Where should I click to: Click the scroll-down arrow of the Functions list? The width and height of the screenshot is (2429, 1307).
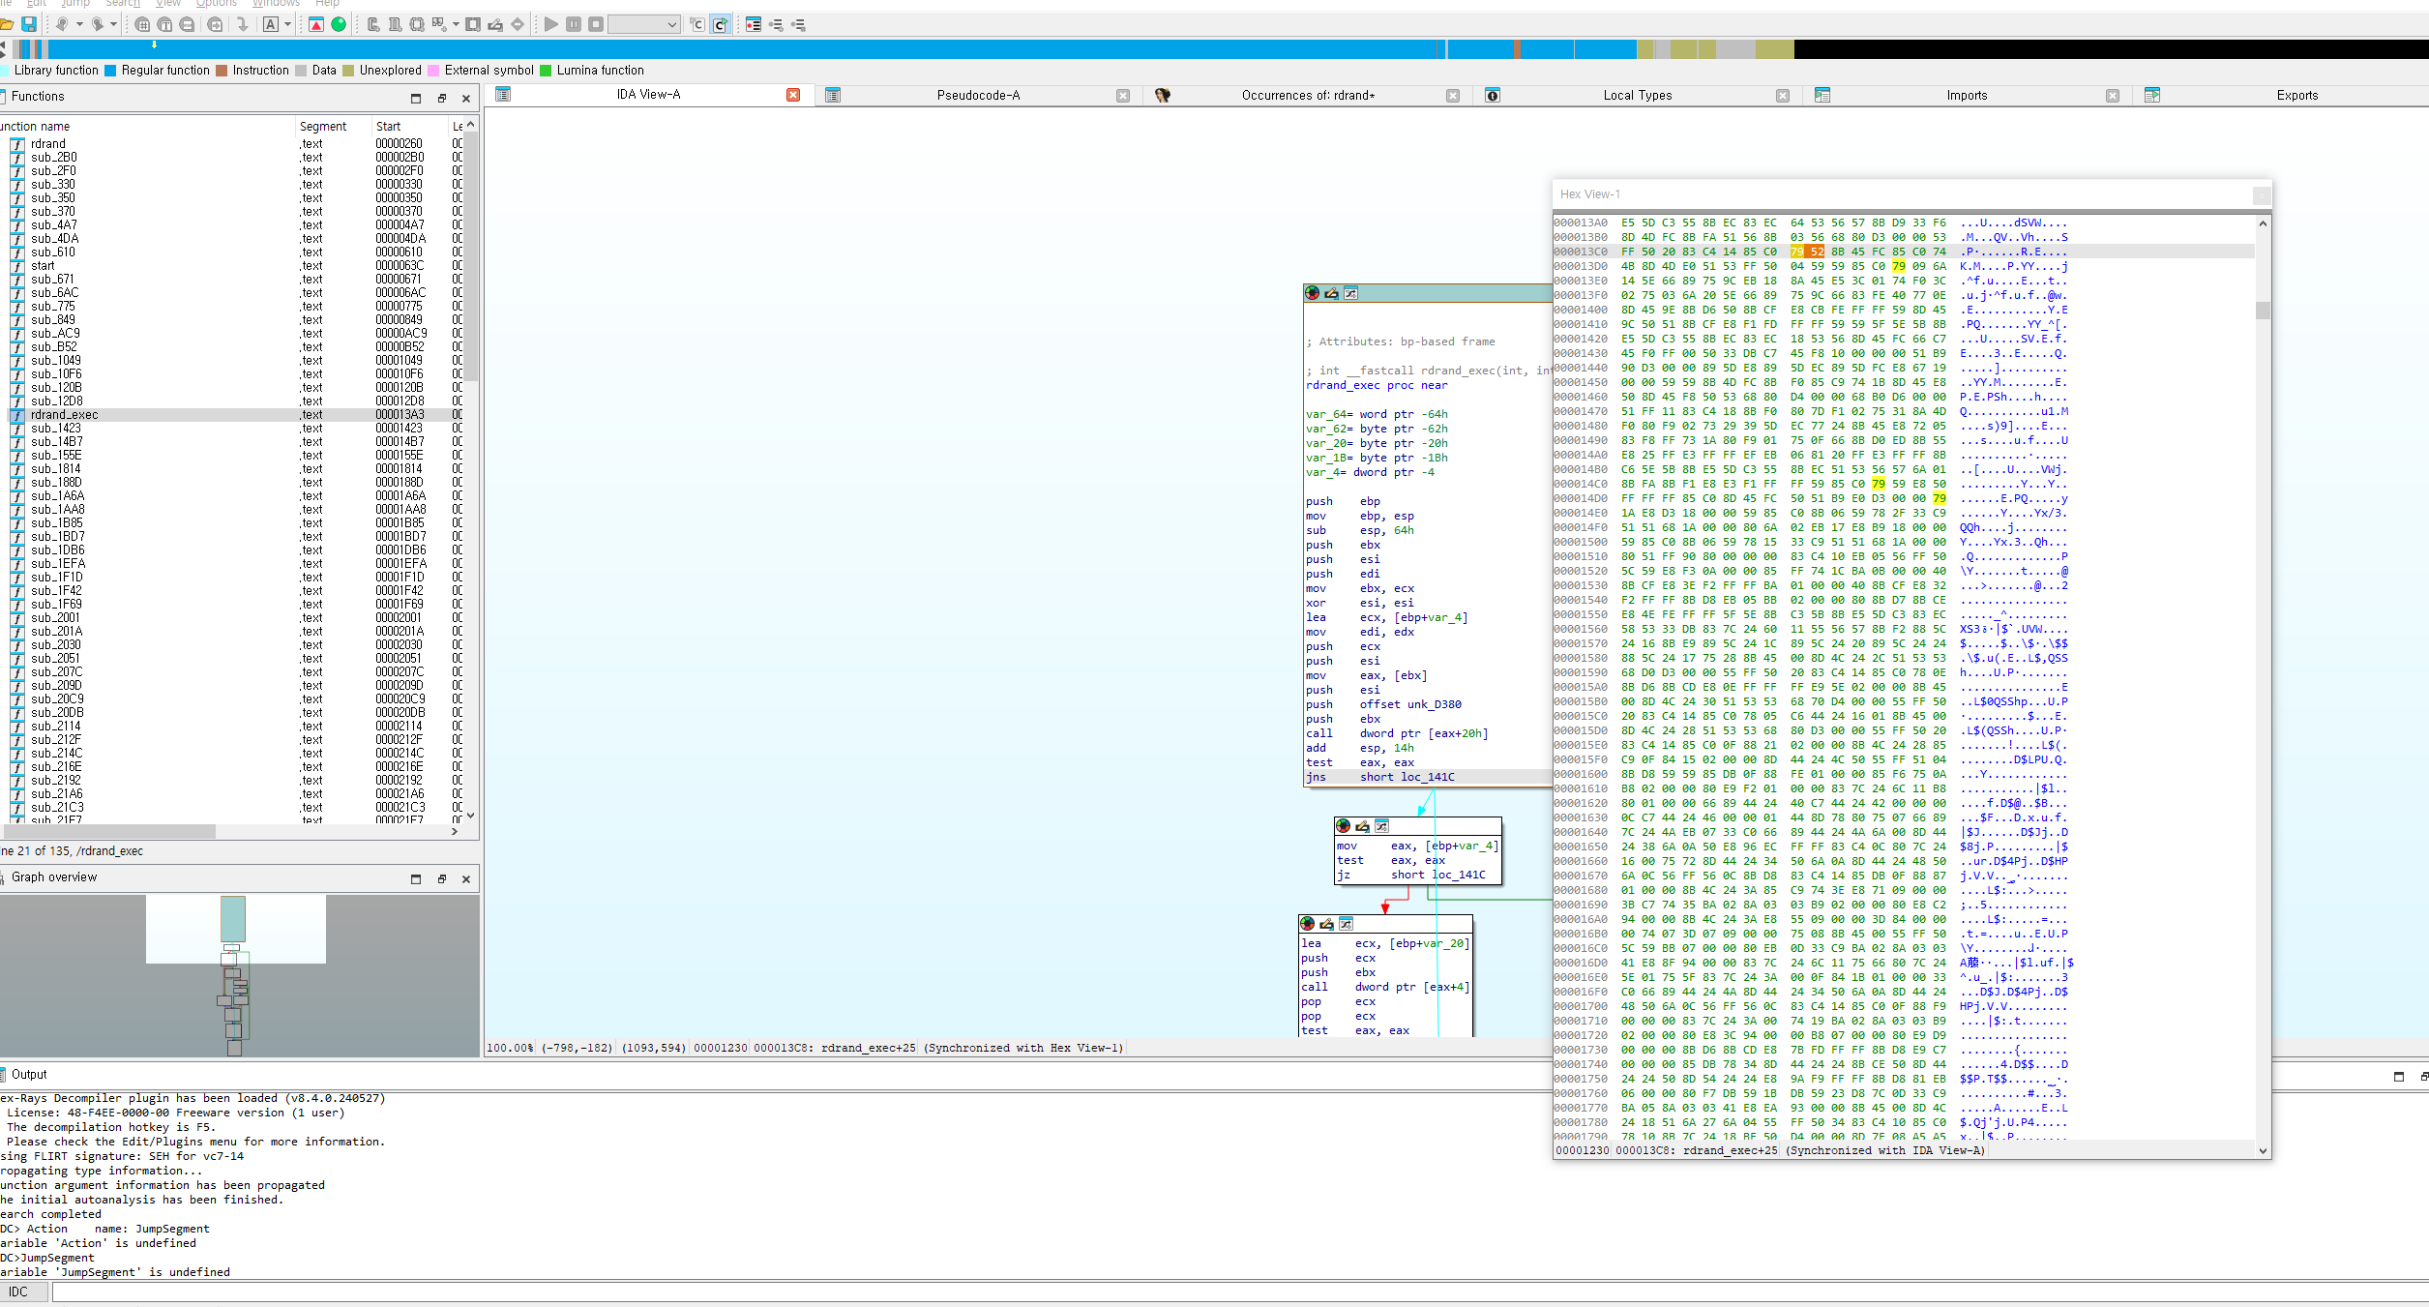(x=471, y=816)
